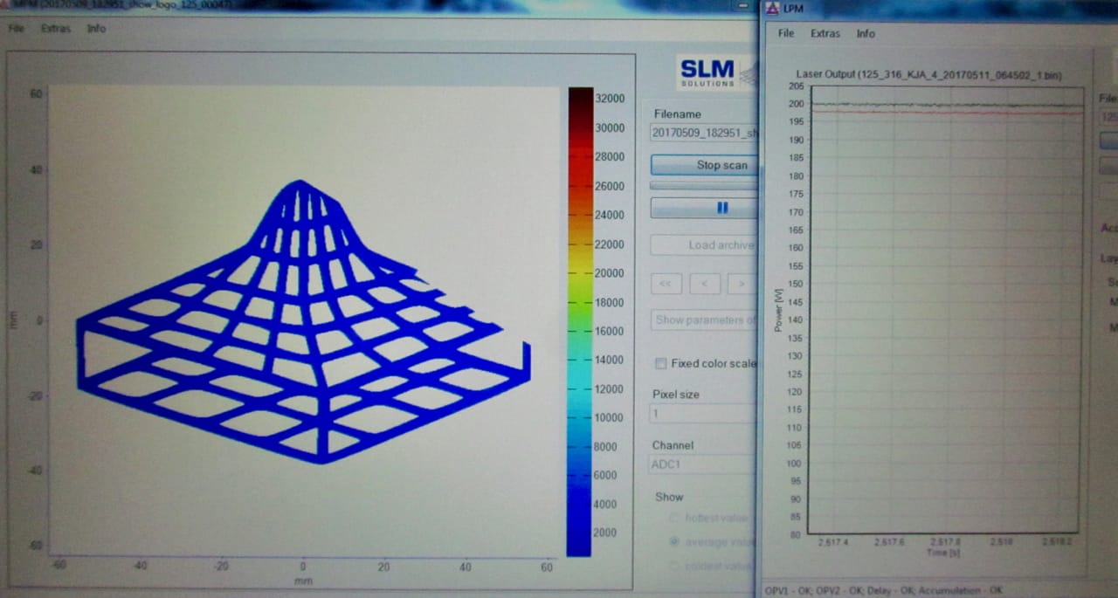The height and width of the screenshot is (598, 1118).
Task: Open the Info menu in MPM window
Action: click(96, 28)
